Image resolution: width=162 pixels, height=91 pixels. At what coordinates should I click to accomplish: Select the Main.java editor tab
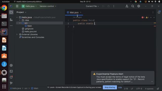[x=74, y=12]
